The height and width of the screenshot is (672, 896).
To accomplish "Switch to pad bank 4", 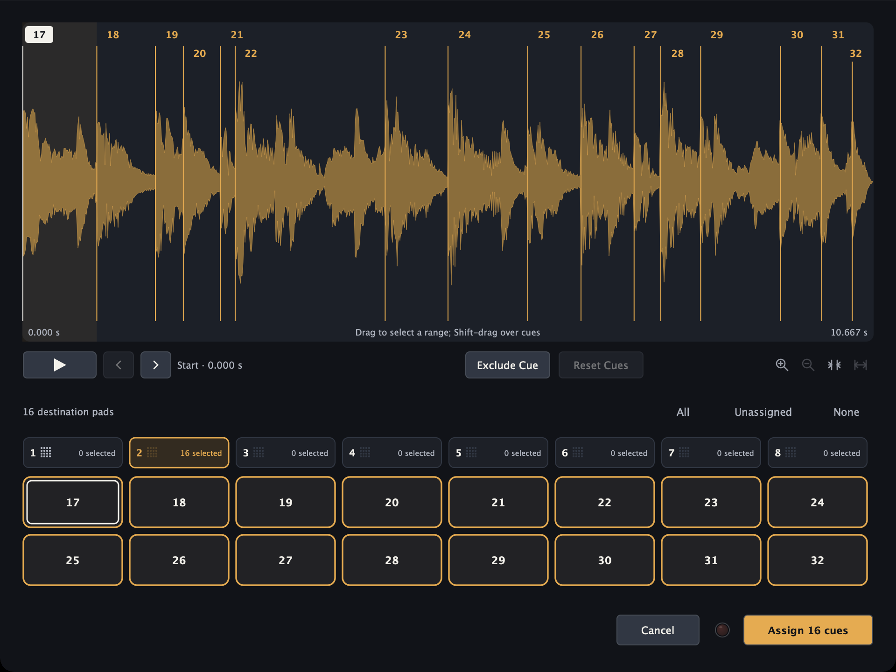I will tap(392, 453).
